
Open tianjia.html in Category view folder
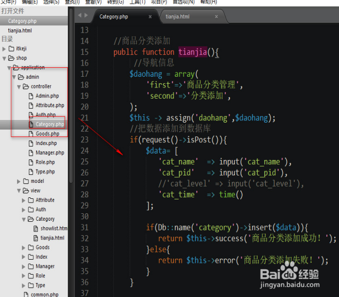52,238
